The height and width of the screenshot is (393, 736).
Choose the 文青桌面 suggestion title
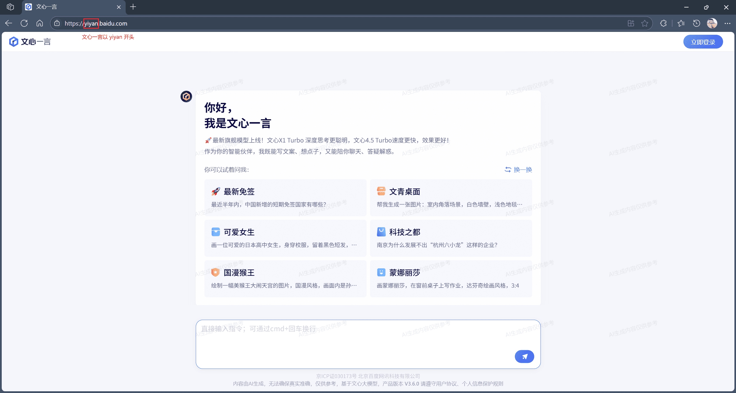(405, 192)
